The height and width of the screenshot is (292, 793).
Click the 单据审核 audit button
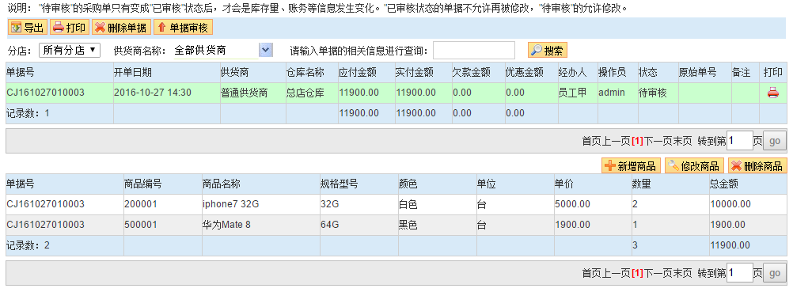pos(183,28)
